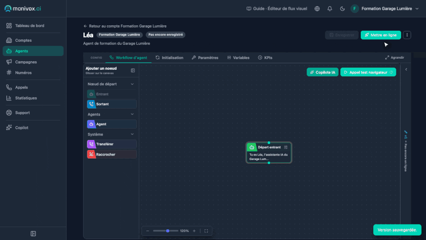Zoom out with minus button
The height and width of the screenshot is (240, 426).
147,231
